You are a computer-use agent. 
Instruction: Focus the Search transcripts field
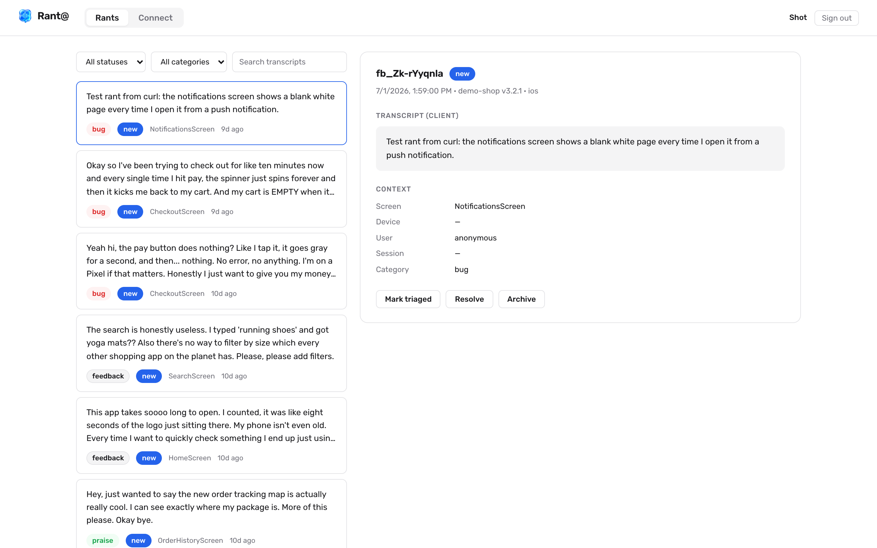pos(289,62)
